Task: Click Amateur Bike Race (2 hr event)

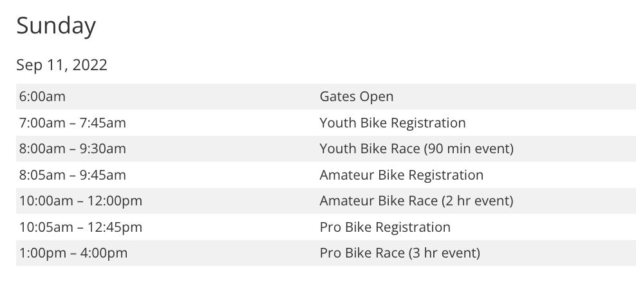Action: click(x=416, y=201)
